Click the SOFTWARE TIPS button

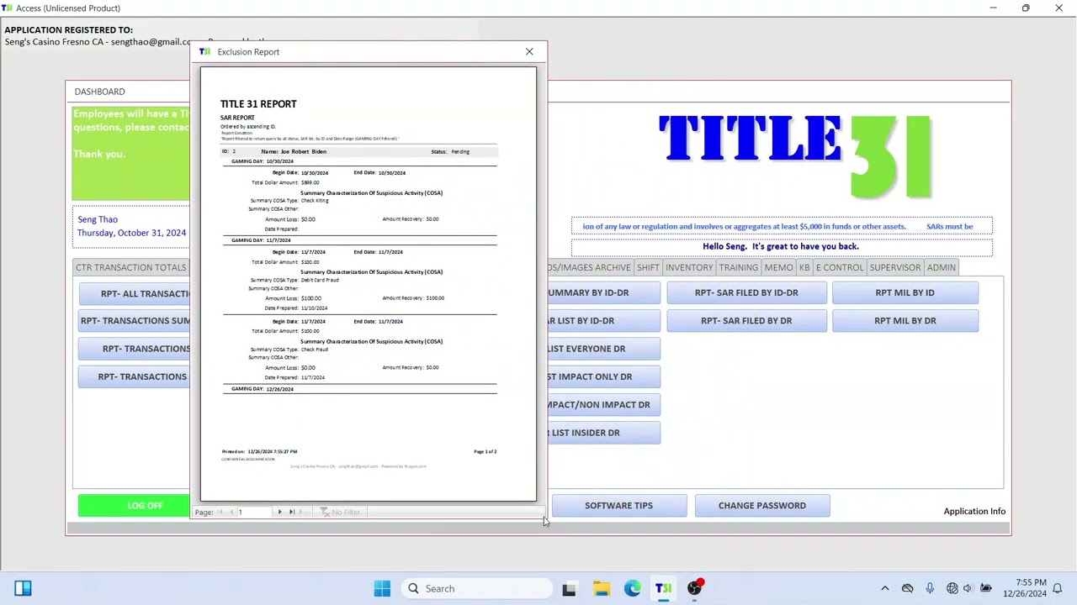point(618,505)
